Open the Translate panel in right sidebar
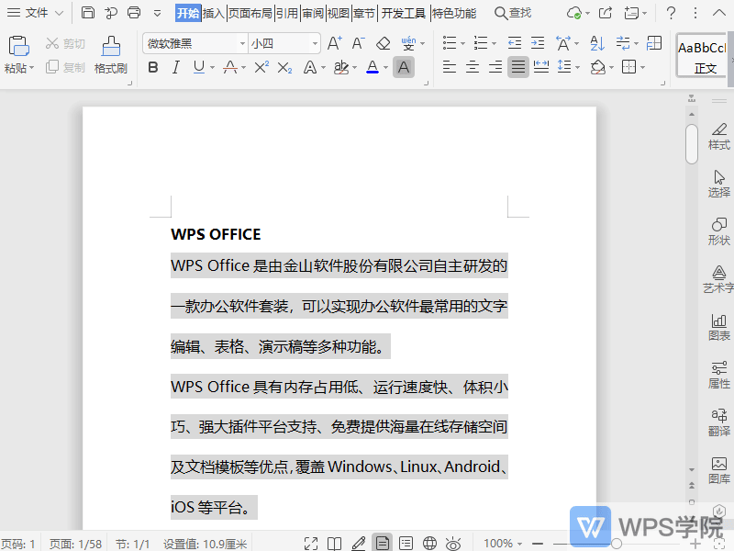Image resolution: width=734 pixels, height=551 pixels. tap(719, 422)
